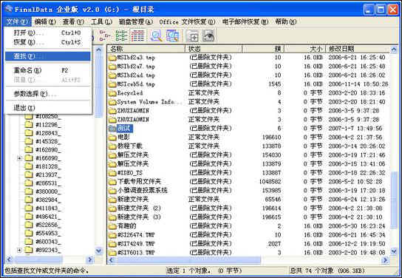The width and height of the screenshot is (402, 278).
Task: Open the 查看 menu
Action: (x=73, y=21)
